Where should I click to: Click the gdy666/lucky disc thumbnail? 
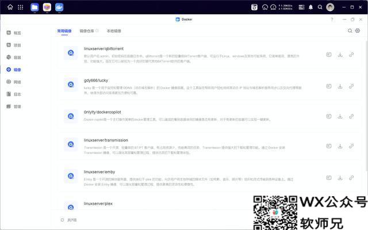click(71, 85)
